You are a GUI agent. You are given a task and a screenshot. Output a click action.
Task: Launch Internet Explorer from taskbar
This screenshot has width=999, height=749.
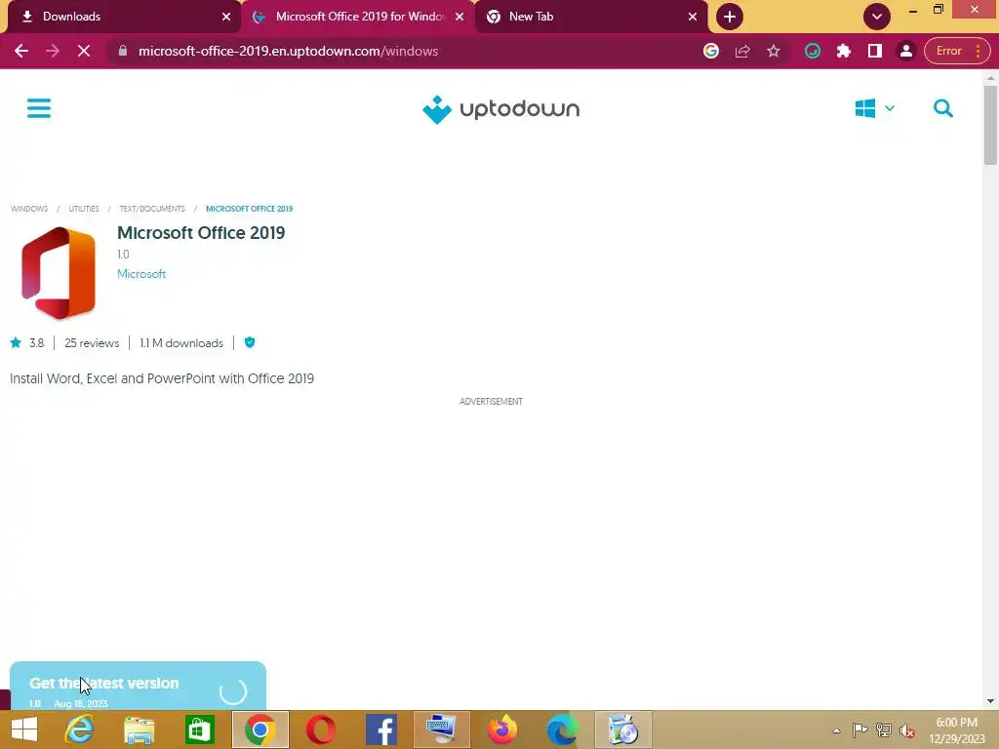(79, 729)
